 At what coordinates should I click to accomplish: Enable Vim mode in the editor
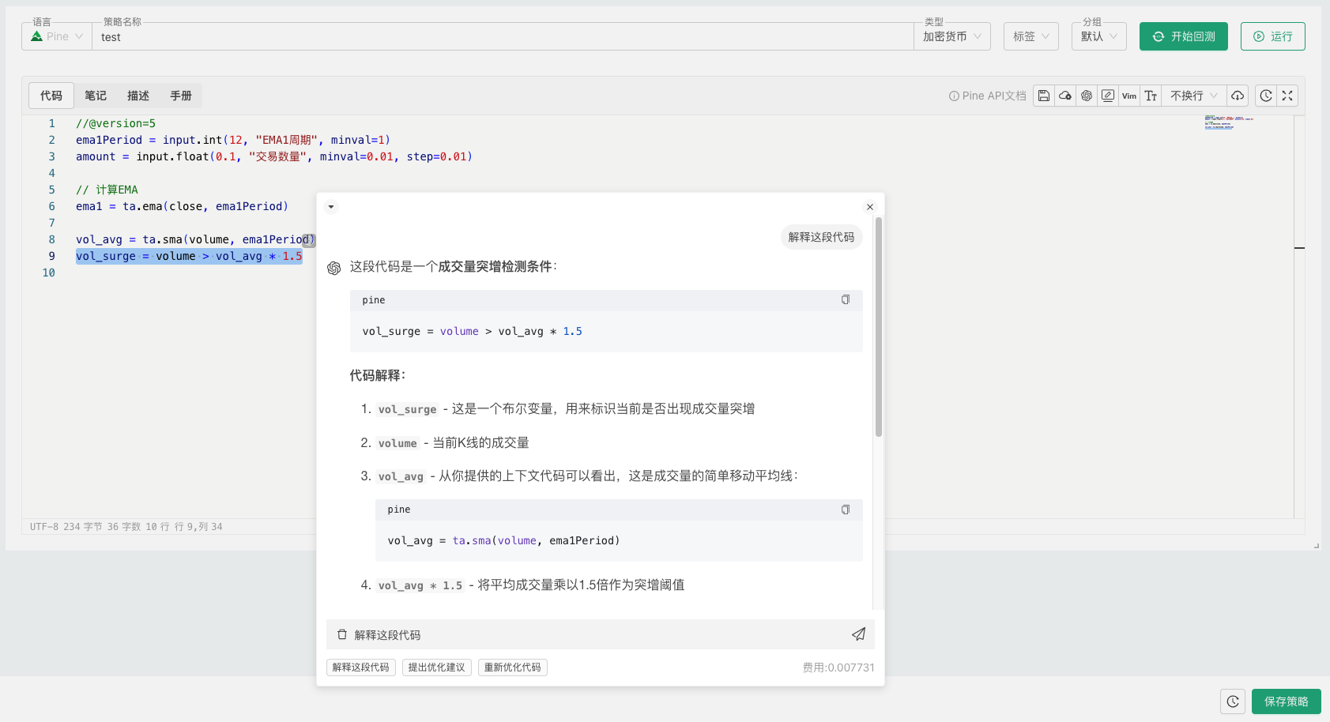[1130, 95]
